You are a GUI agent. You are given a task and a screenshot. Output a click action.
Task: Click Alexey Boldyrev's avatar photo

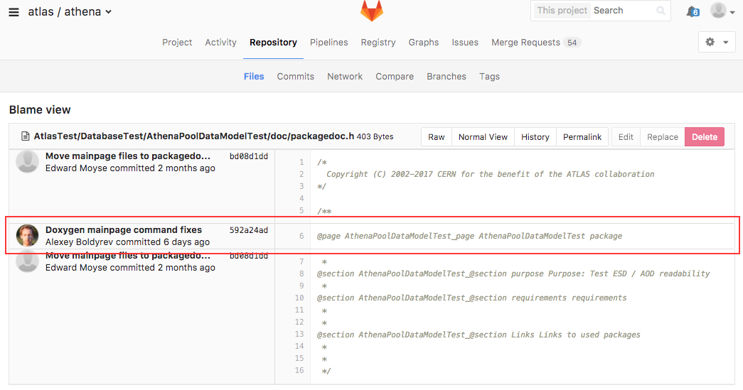coord(28,235)
